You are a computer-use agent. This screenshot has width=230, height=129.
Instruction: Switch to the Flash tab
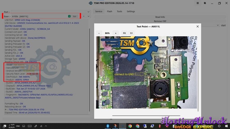[x=109, y=11]
